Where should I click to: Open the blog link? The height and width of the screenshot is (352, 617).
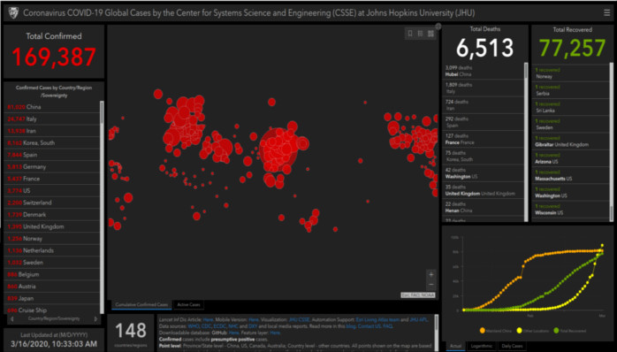(350, 326)
